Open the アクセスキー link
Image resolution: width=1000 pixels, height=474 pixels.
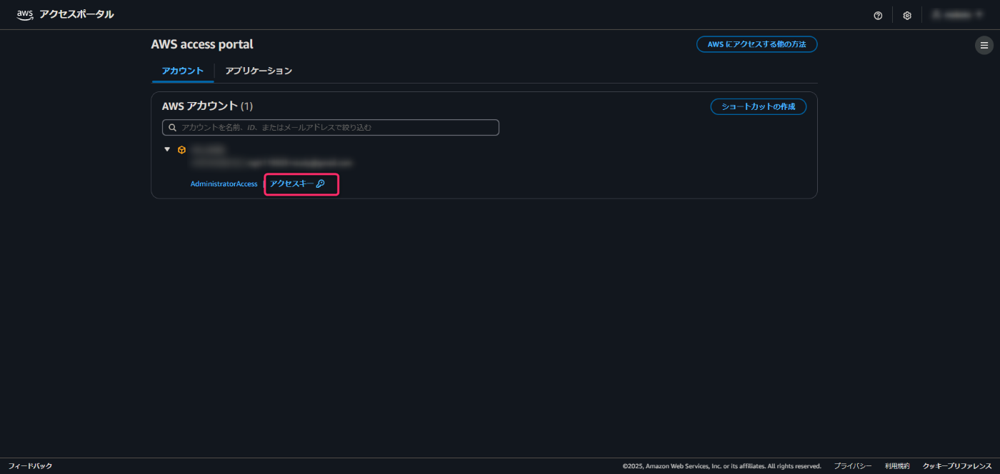298,183
